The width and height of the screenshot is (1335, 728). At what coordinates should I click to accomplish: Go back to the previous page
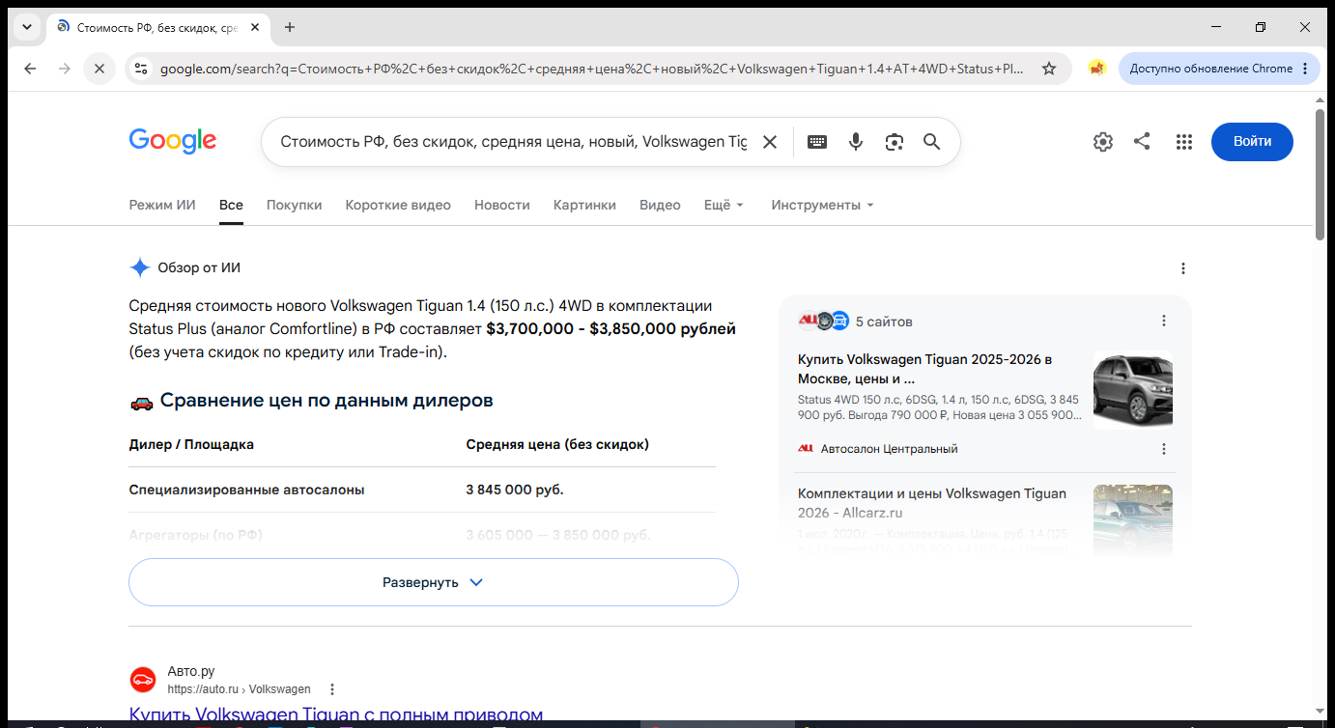(x=30, y=69)
